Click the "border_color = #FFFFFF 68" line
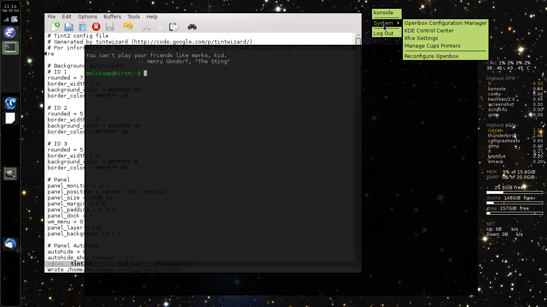The width and height of the screenshot is (547, 307). [88, 168]
